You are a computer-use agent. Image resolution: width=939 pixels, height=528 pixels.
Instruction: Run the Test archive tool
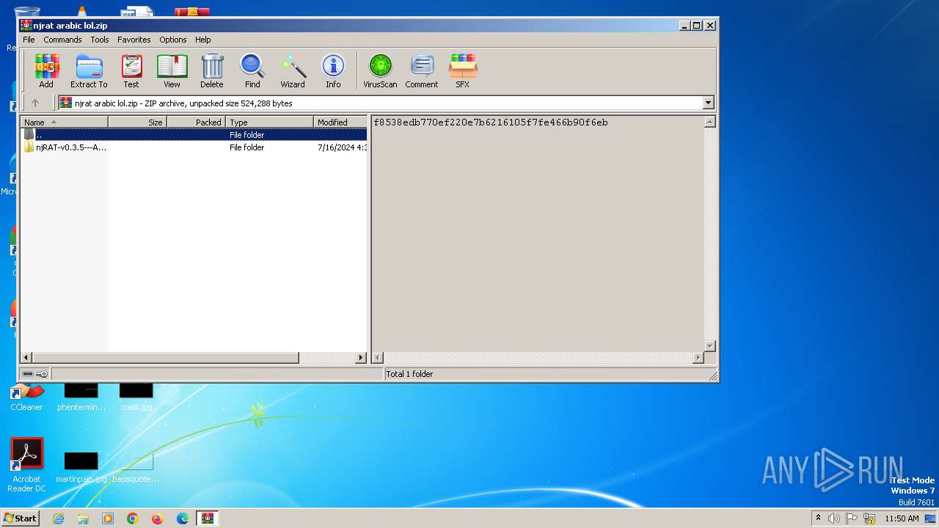pos(131,71)
